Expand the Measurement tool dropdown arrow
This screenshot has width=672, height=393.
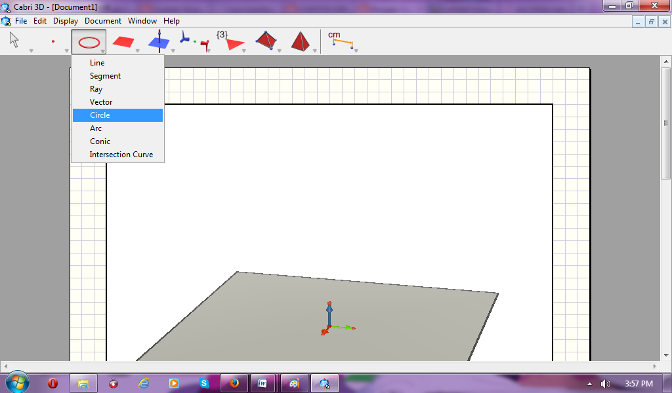(356, 49)
